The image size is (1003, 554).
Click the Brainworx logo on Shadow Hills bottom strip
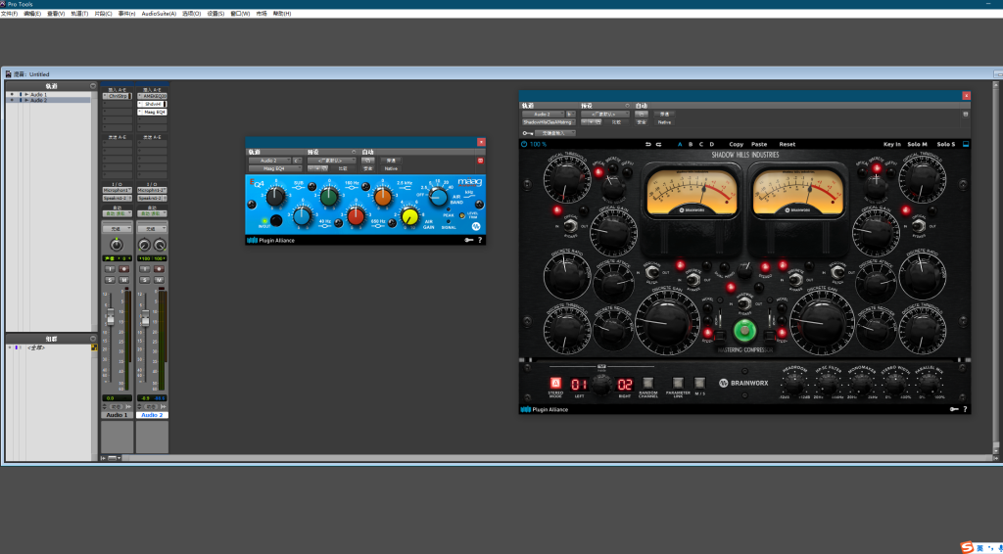point(744,383)
